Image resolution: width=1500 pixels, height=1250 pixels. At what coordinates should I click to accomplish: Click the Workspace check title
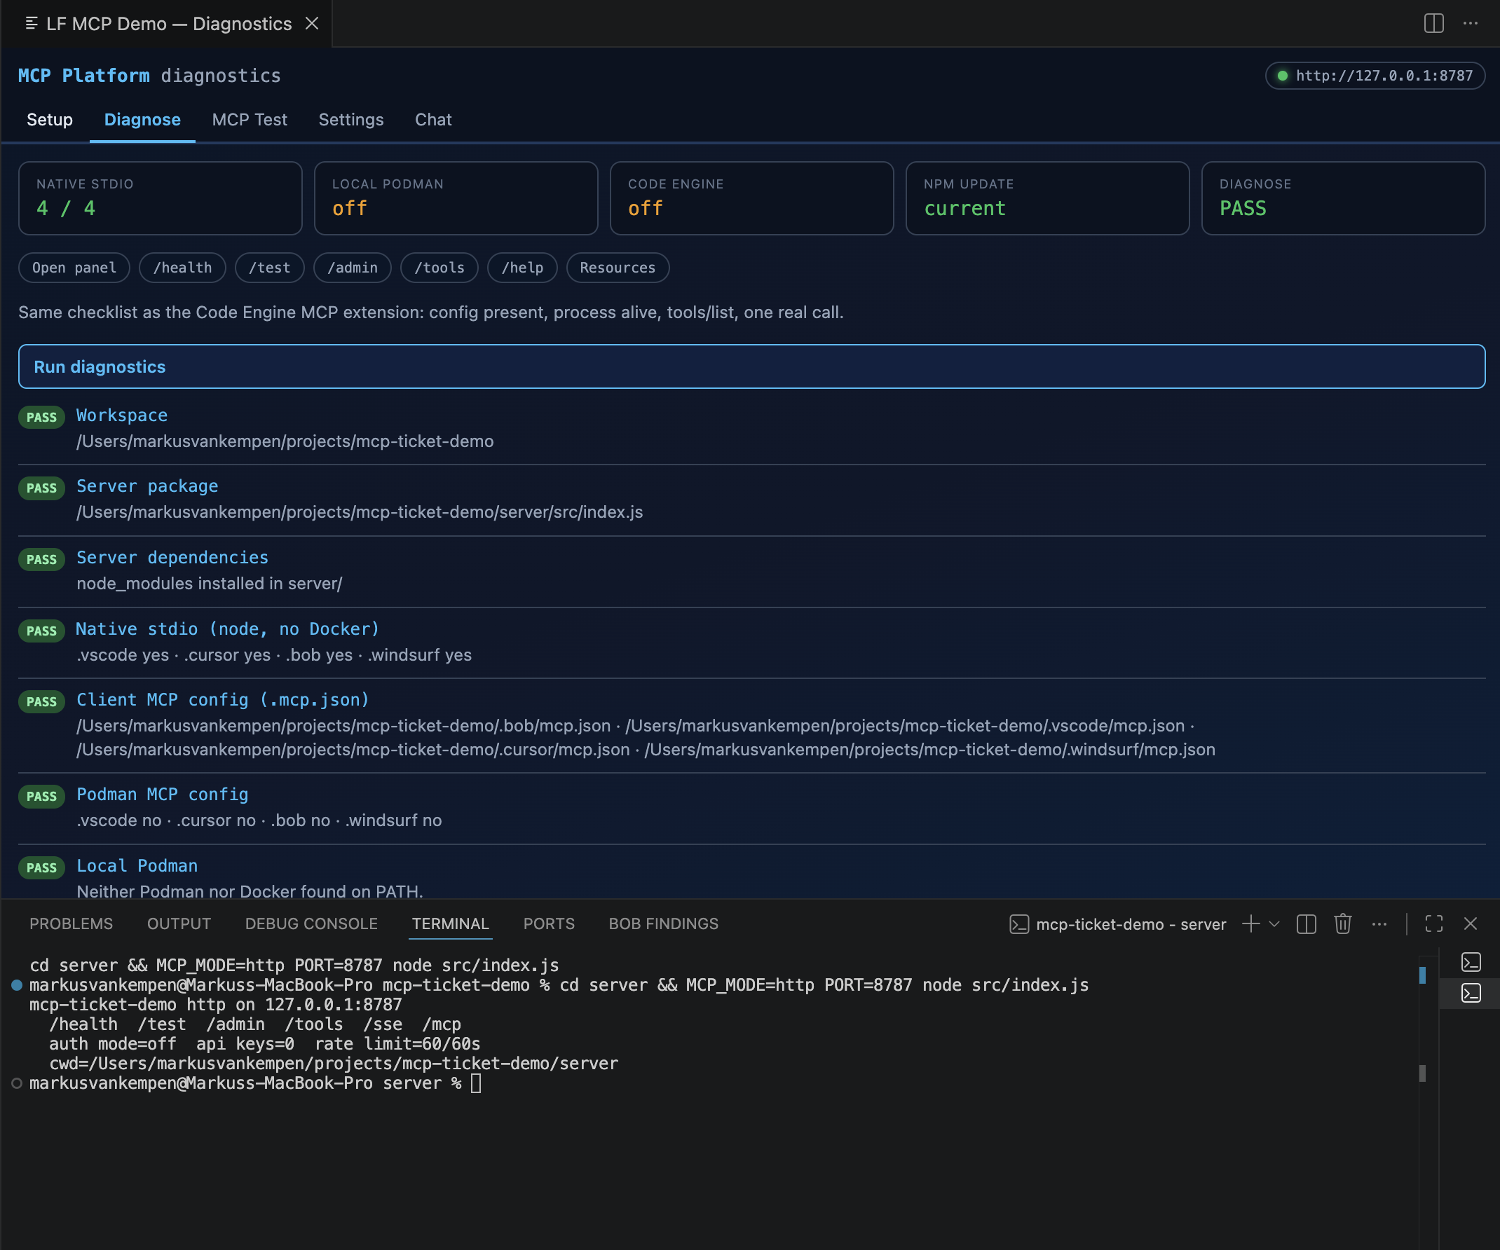122,415
